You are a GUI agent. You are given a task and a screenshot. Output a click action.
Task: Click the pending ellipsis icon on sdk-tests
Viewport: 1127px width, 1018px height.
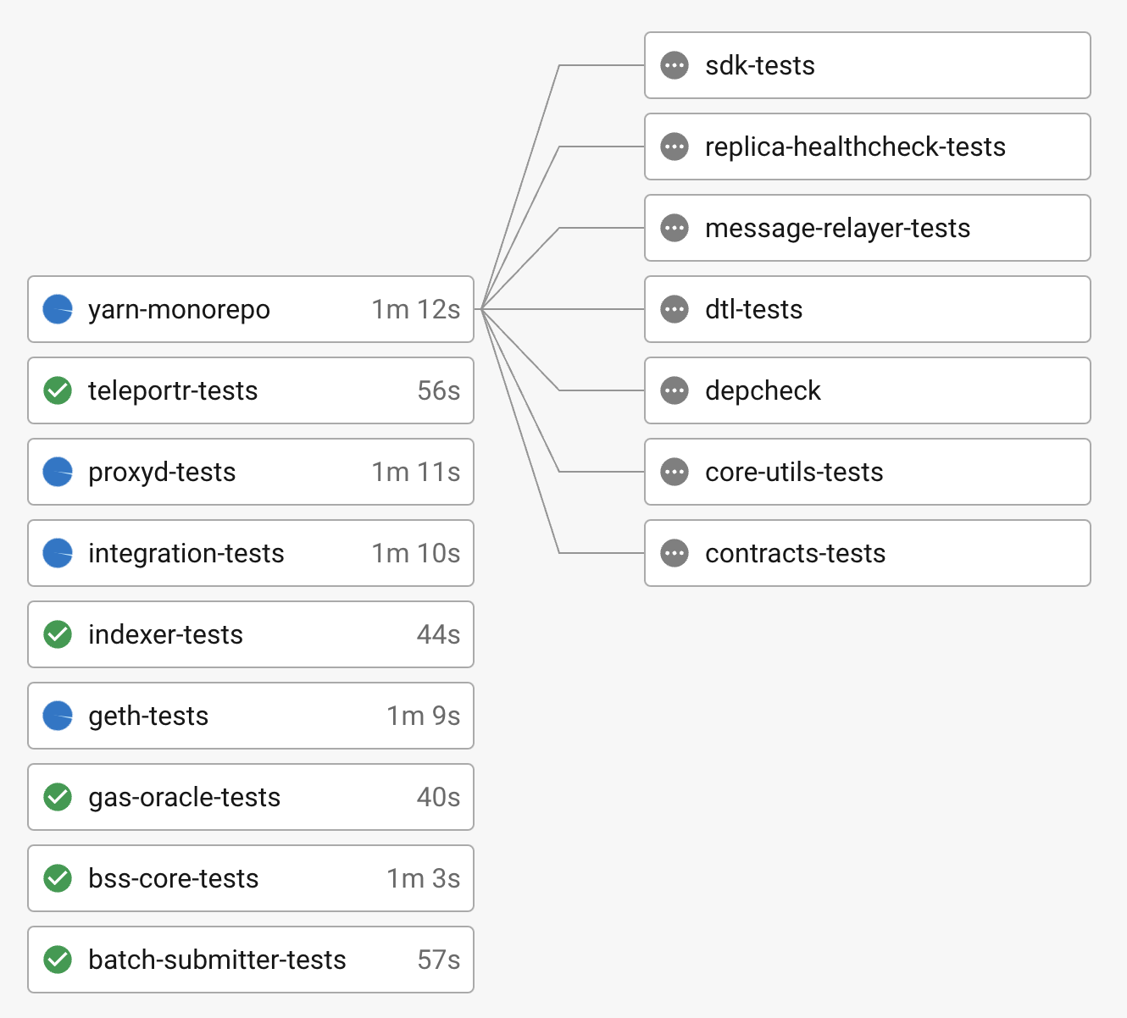click(x=675, y=65)
